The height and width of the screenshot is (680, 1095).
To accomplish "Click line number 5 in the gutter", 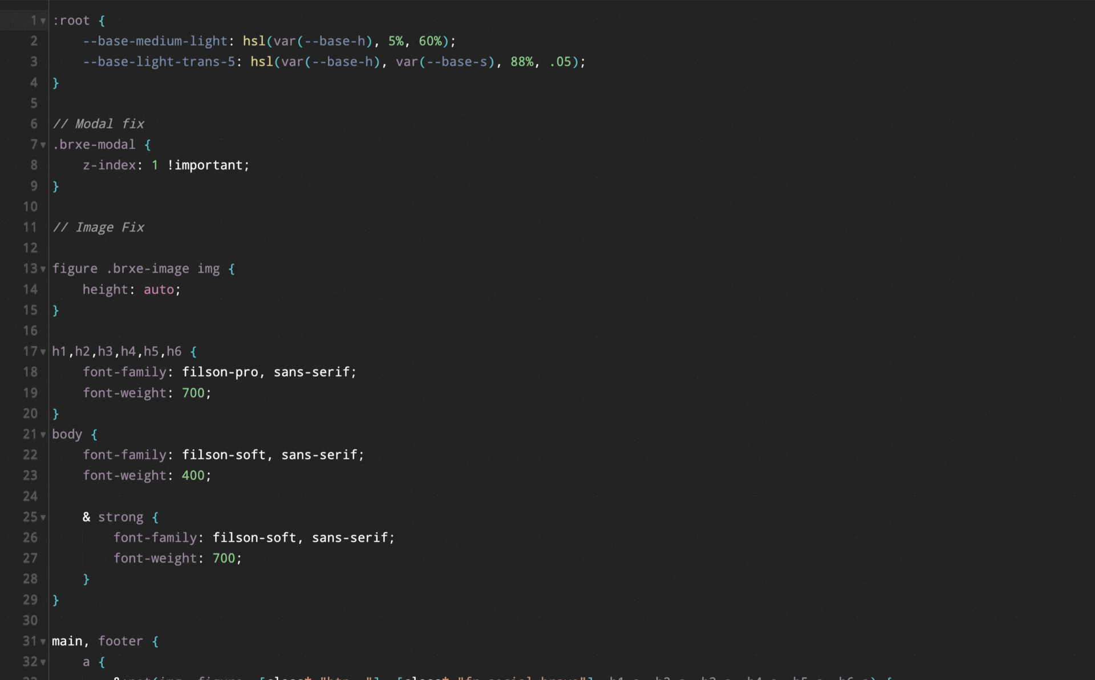I will (x=34, y=103).
